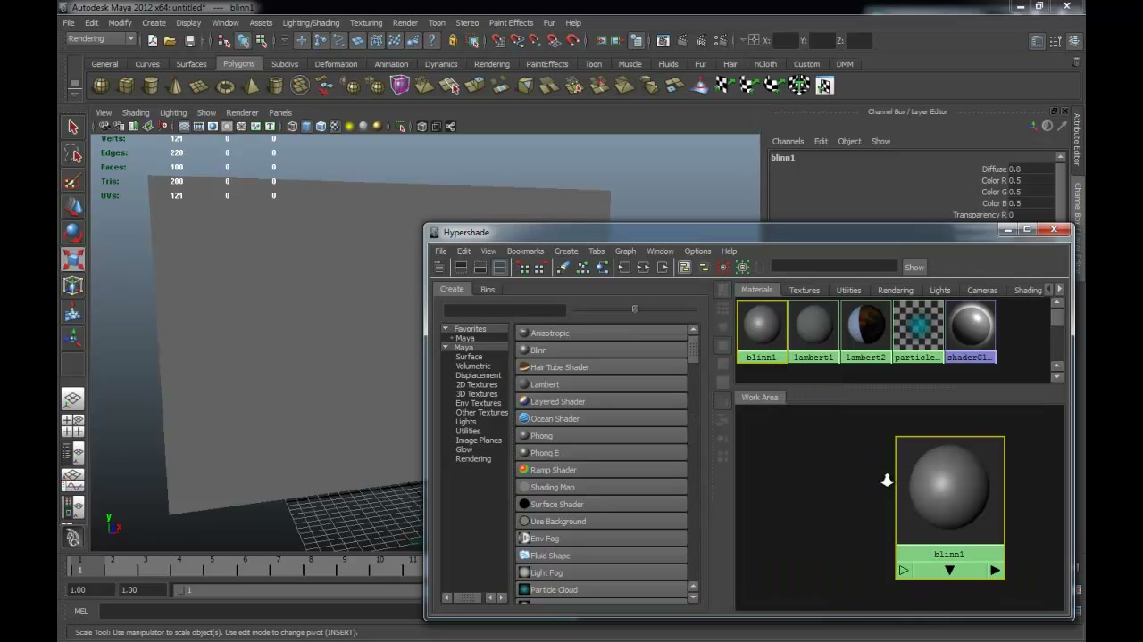Image resolution: width=1143 pixels, height=642 pixels.
Task: Select the Move tool in the toolbox
Action: pyautogui.click(x=73, y=207)
